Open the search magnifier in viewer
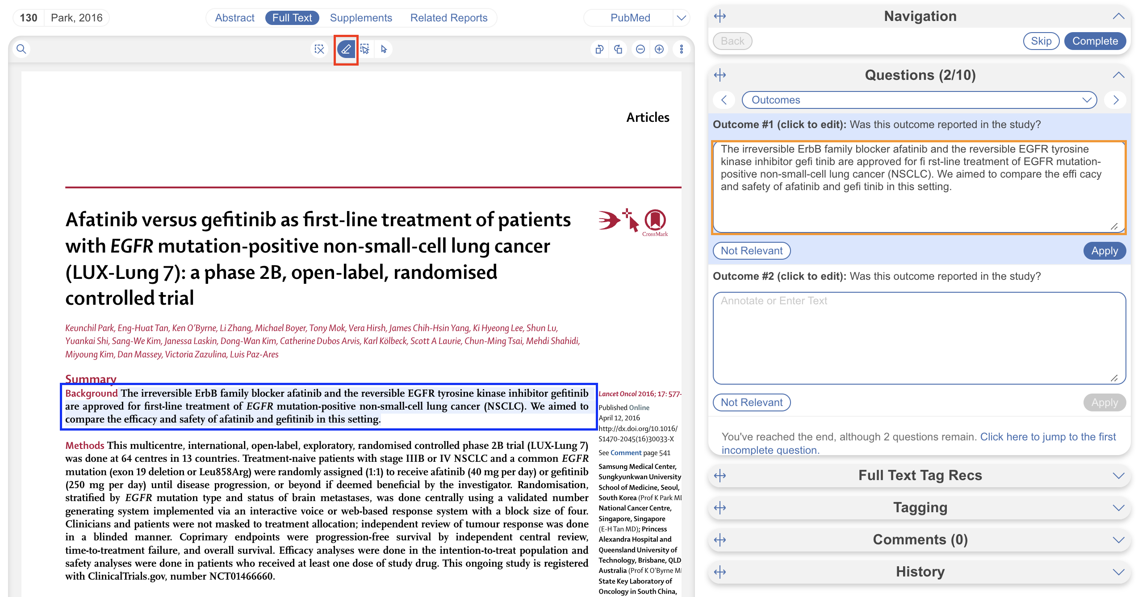This screenshot has width=1138, height=597. 21,49
